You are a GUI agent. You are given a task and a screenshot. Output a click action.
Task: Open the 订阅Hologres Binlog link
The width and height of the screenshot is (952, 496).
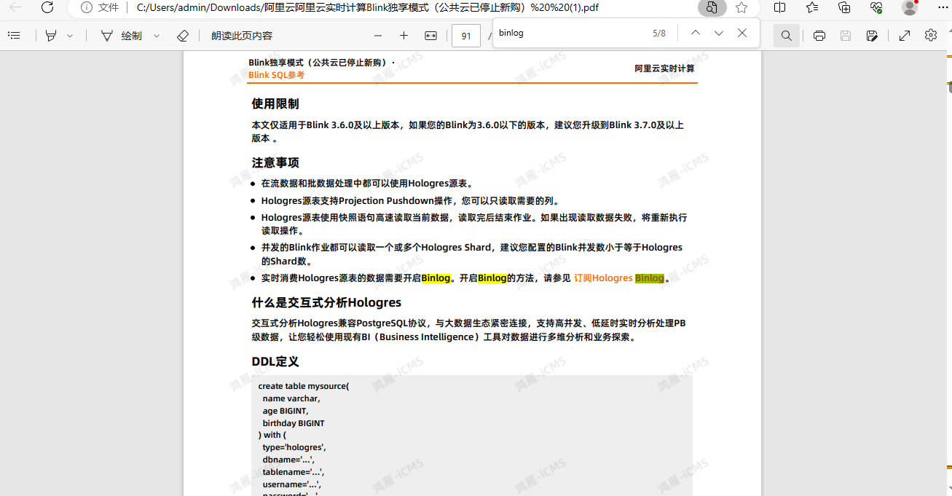619,278
